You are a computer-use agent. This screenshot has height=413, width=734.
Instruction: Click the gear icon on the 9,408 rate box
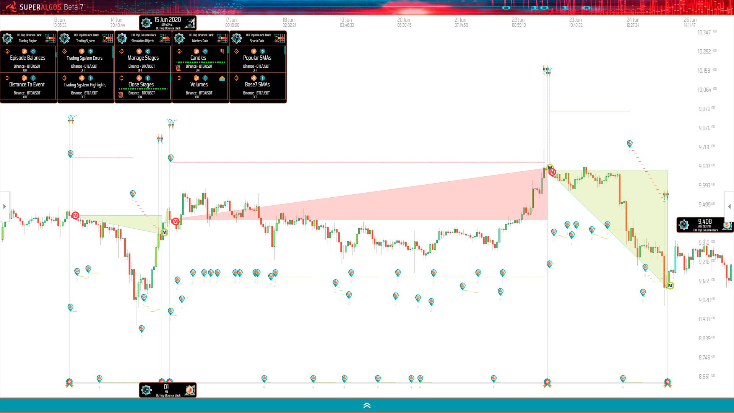pos(684,225)
